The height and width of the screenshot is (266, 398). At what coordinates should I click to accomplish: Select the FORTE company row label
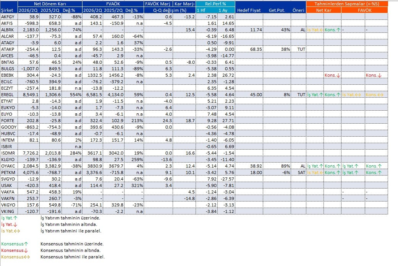[9, 121]
